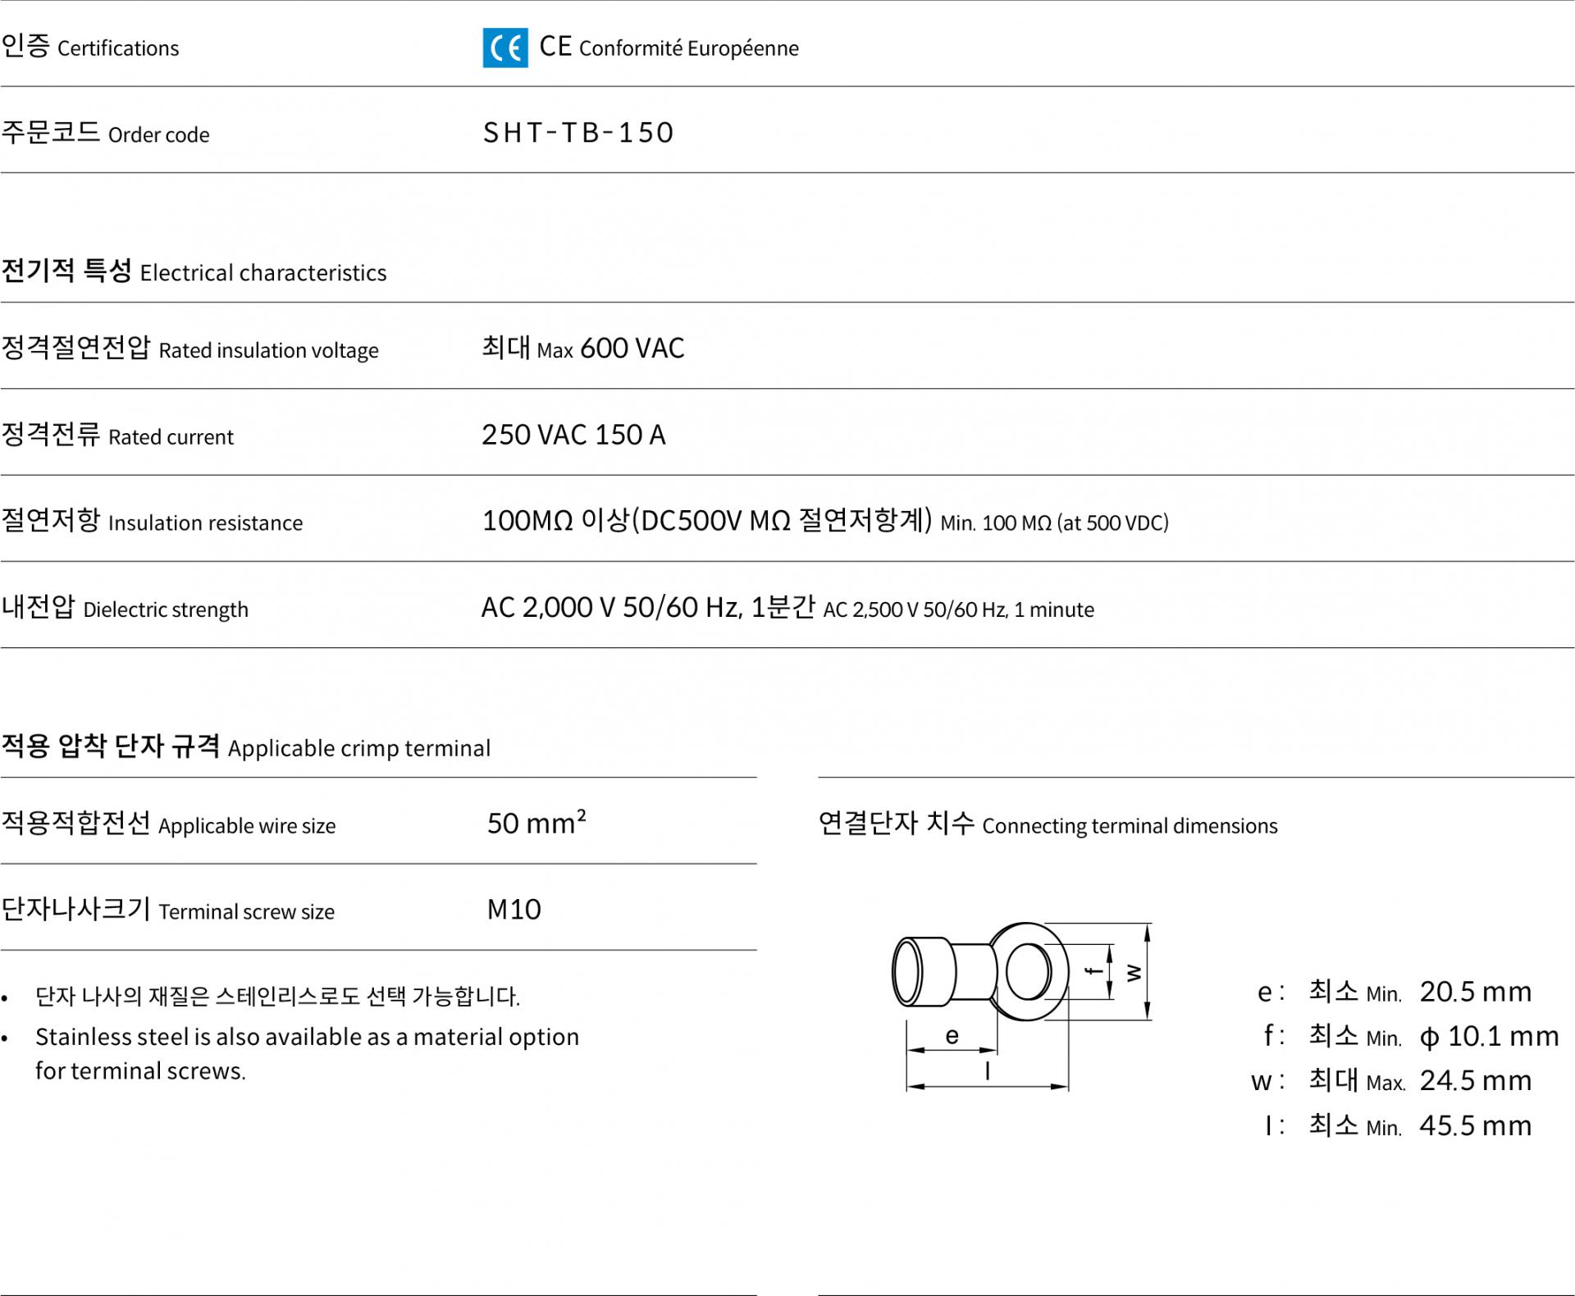Select the order code SHT-TB-150
Screen dimensions: 1575x1296
(x=578, y=133)
